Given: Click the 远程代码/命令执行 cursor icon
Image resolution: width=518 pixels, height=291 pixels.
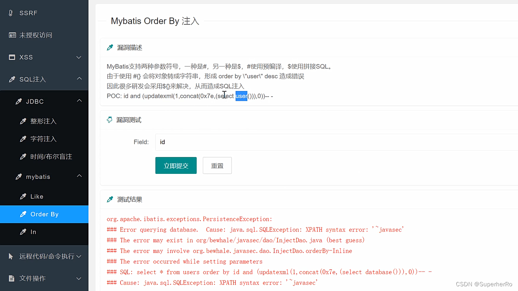Looking at the screenshot, I should (11, 256).
